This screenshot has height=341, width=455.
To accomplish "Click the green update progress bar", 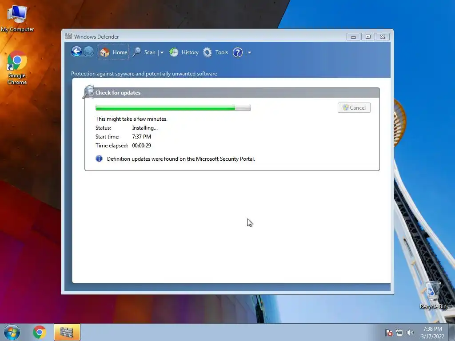I will coord(173,108).
